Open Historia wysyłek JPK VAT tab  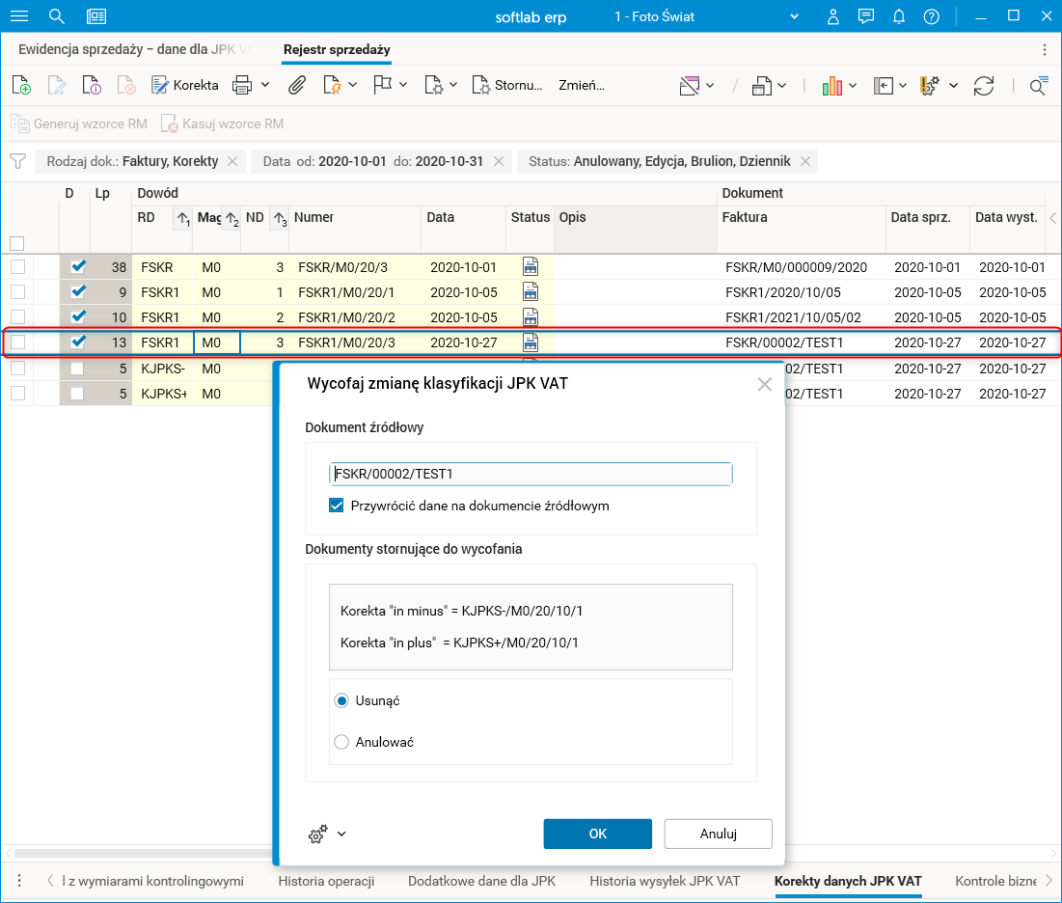(x=665, y=881)
